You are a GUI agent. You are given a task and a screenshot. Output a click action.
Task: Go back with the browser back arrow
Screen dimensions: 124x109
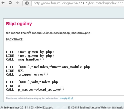click(x=3, y=3)
